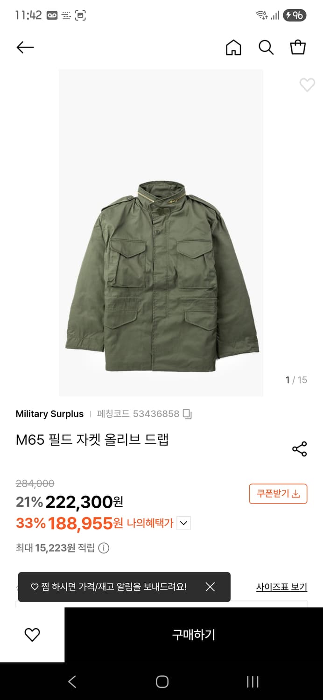
Task: Select the Military Surplus brand name
Action: 49,413
